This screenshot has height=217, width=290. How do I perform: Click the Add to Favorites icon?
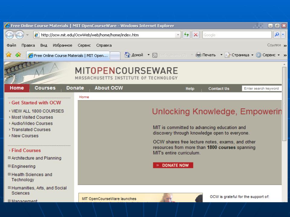tap(18, 55)
